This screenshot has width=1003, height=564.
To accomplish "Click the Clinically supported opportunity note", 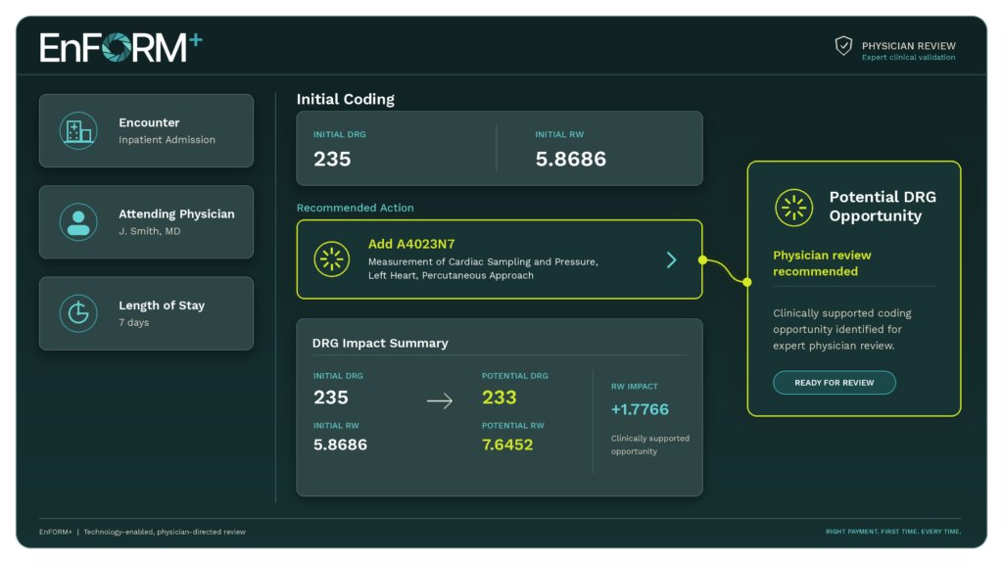I will [x=650, y=446].
